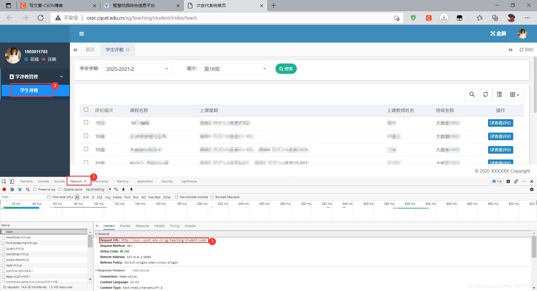This screenshot has width=537, height=291.
Task: Click 查看评价 for the .NET course row
Action: (500, 123)
